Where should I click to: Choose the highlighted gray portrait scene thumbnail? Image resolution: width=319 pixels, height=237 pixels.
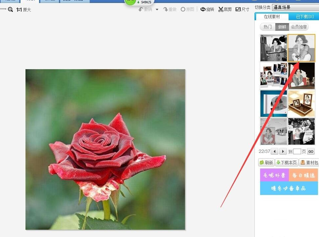tap(301, 48)
